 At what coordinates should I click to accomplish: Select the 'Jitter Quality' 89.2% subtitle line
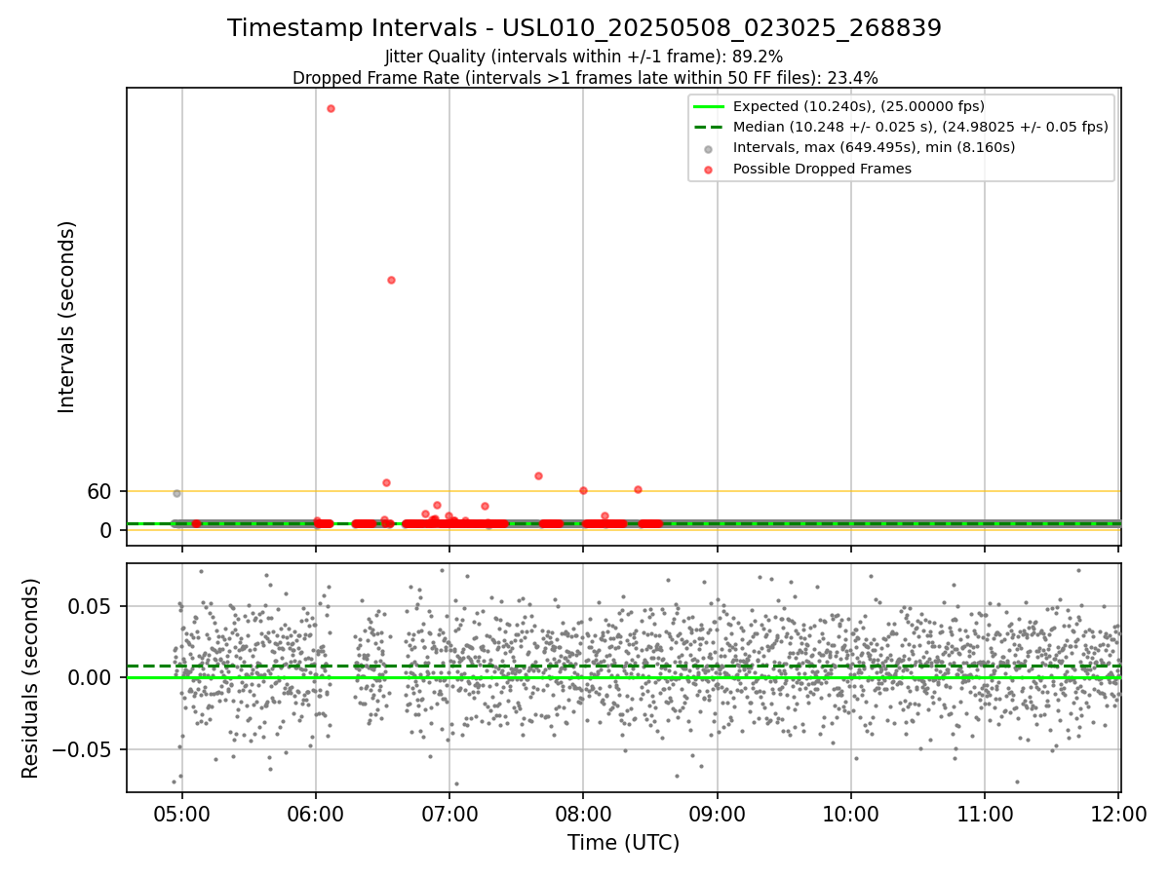click(x=584, y=57)
